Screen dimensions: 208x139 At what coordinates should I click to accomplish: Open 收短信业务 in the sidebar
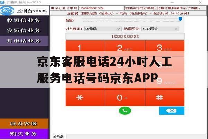[x=24, y=21]
